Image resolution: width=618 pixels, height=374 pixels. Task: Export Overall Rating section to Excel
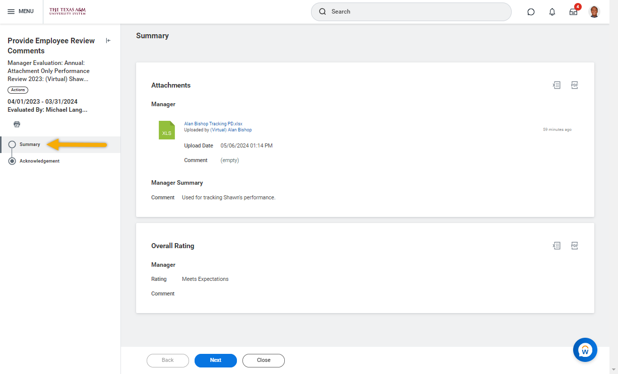[557, 246]
